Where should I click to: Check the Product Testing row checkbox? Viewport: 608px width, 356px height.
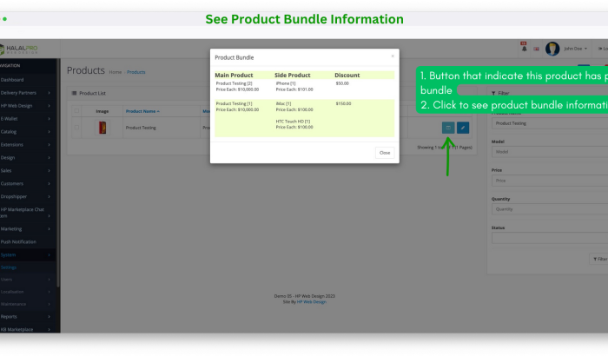(76, 127)
